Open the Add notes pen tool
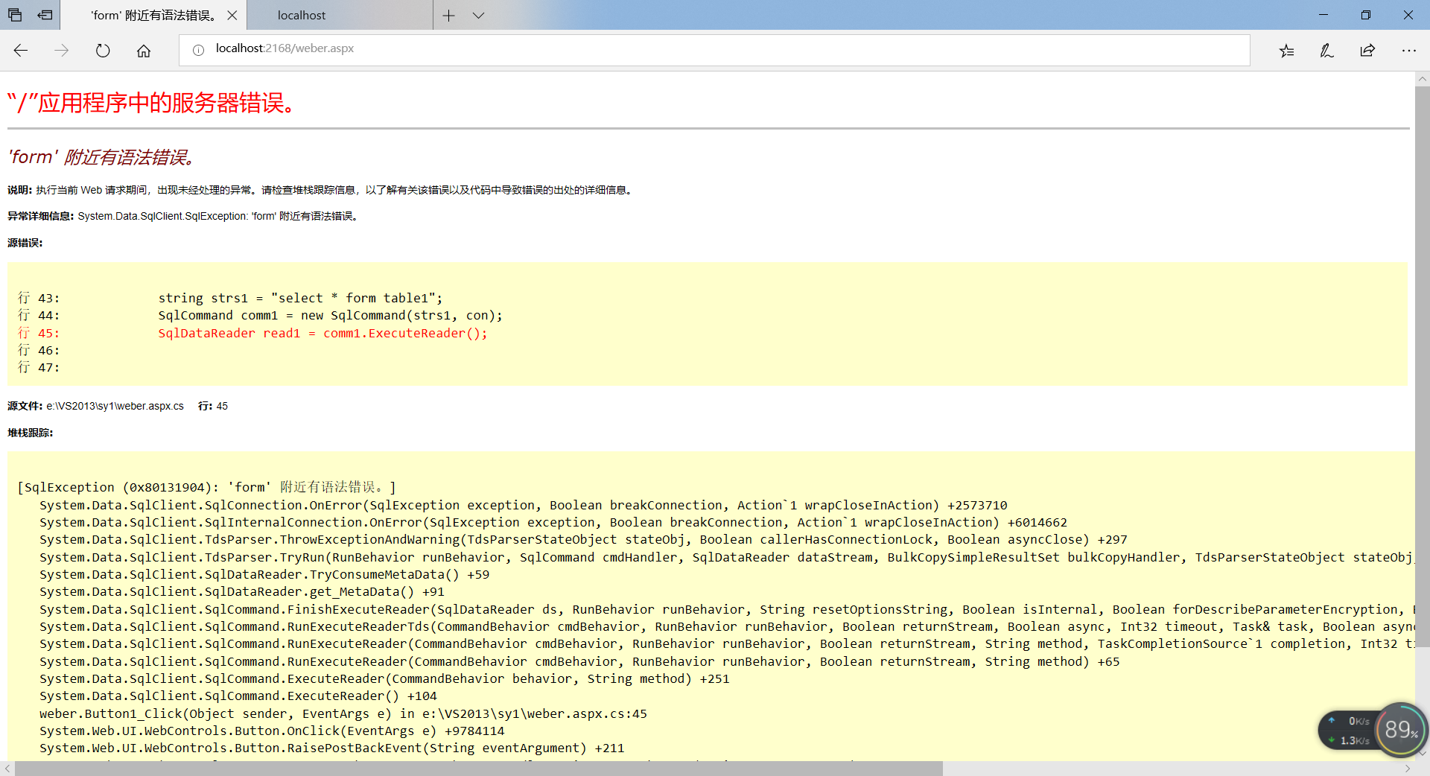 [x=1326, y=50]
